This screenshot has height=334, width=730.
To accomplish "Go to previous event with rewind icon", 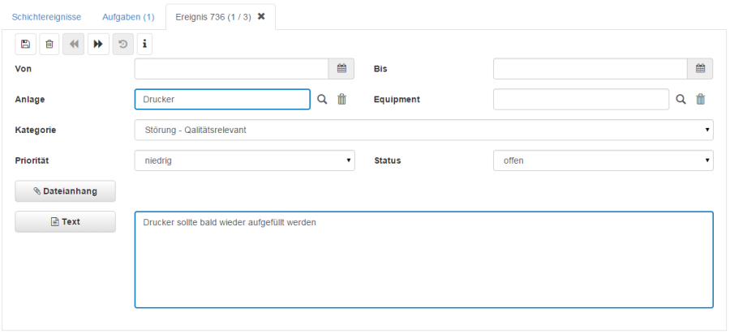I will (74, 44).
